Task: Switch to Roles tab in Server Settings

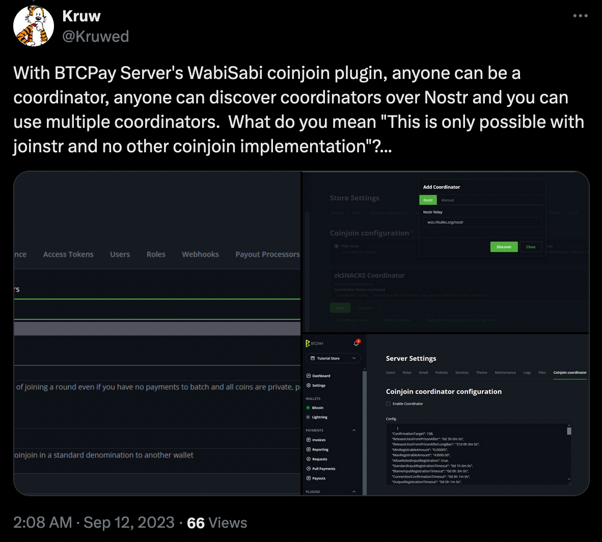Action: [x=407, y=372]
